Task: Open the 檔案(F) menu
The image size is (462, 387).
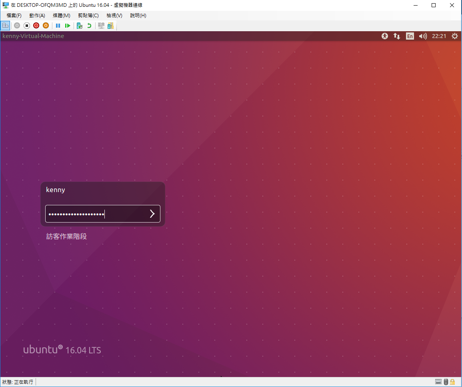Action: point(14,15)
